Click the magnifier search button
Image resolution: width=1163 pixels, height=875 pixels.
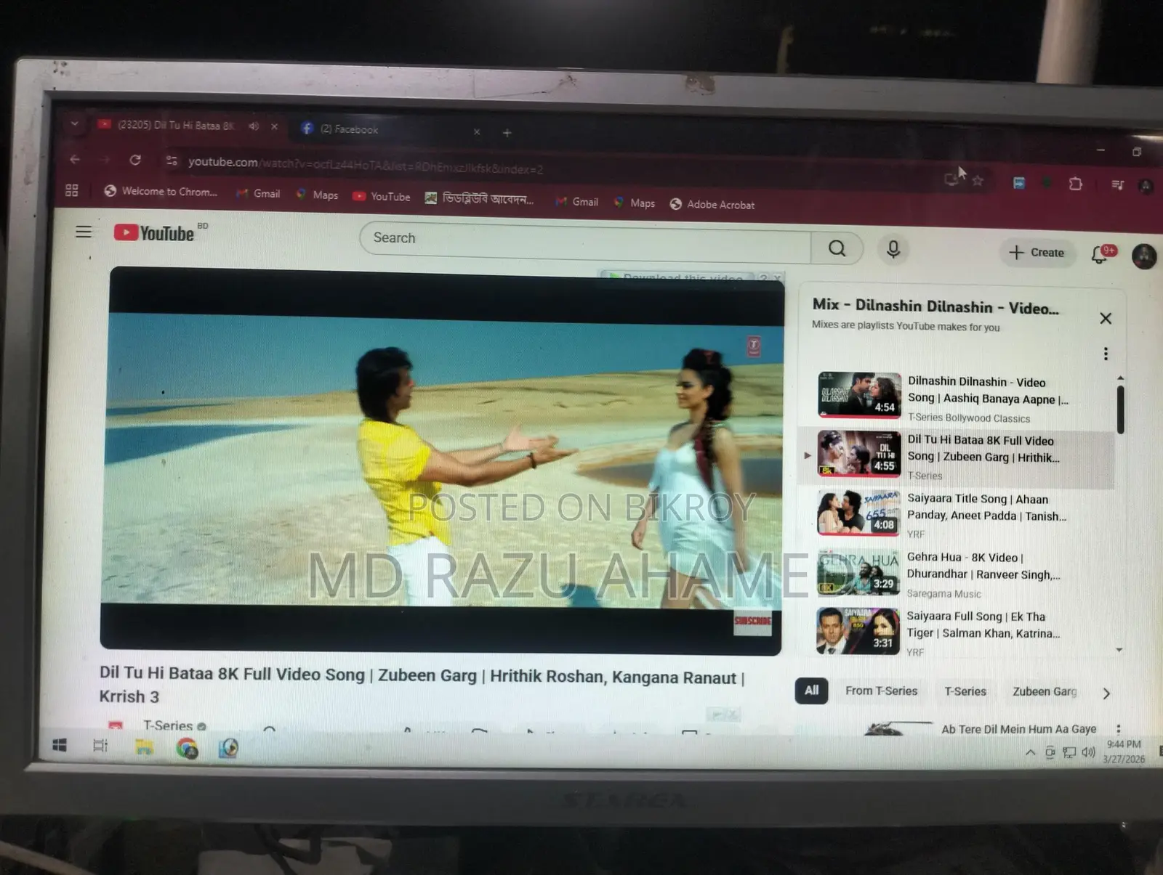point(837,248)
